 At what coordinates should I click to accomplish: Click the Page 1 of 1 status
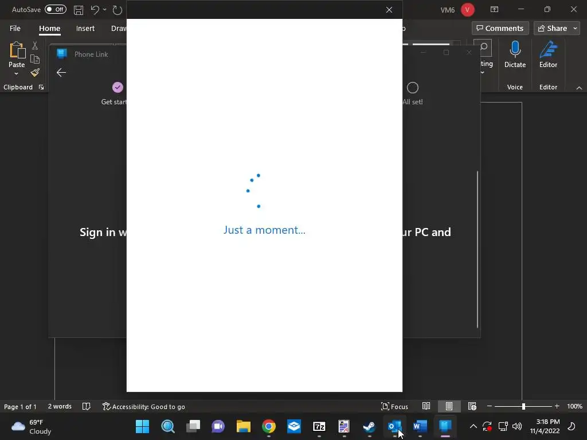[x=20, y=407]
